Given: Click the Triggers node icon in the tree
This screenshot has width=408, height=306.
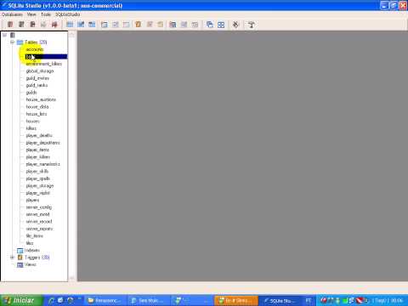Looking at the screenshot, I should pos(20,258).
